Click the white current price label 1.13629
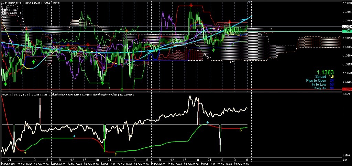Image resolution: width=352 pixels, height=166 pixels. (346, 27)
